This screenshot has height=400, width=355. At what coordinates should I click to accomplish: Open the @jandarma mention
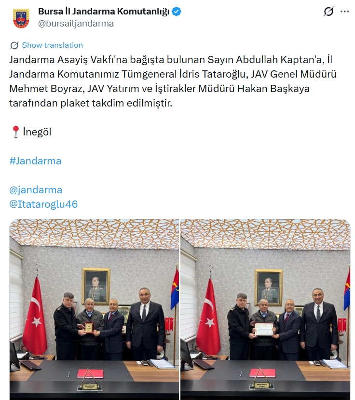point(36,190)
